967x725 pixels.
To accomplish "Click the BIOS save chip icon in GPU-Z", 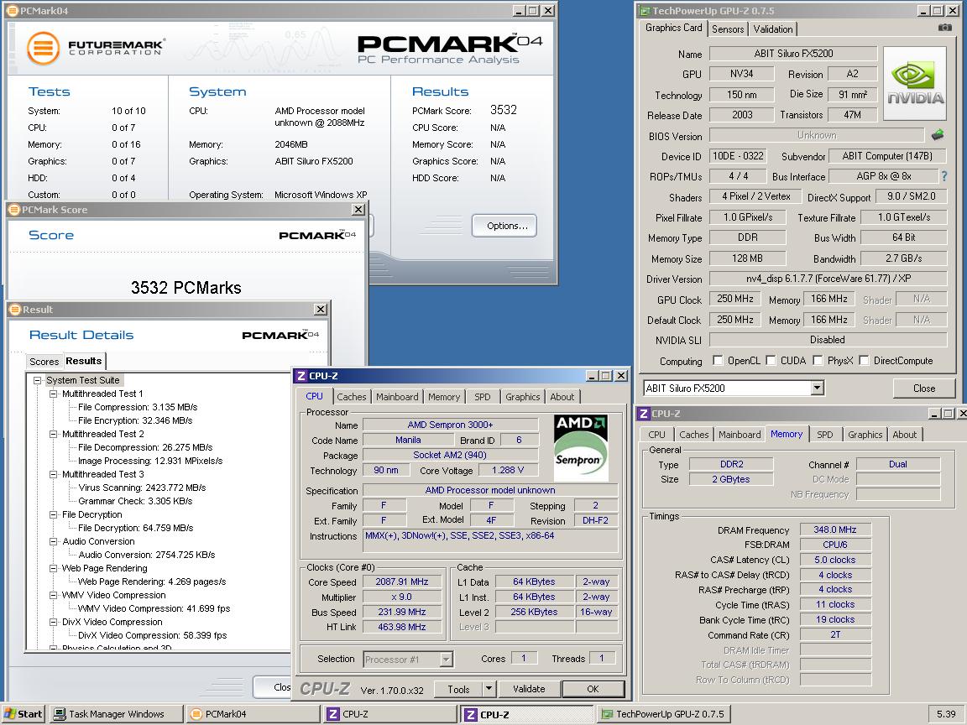I will click(x=938, y=134).
